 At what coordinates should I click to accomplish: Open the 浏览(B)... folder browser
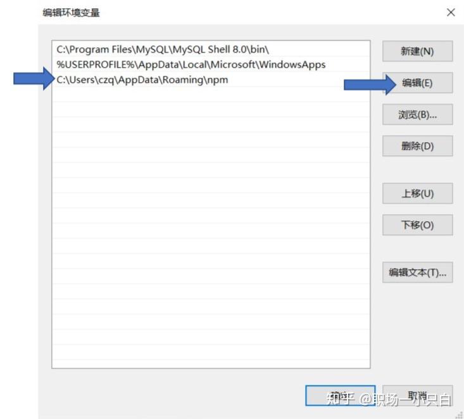click(417, 114)
